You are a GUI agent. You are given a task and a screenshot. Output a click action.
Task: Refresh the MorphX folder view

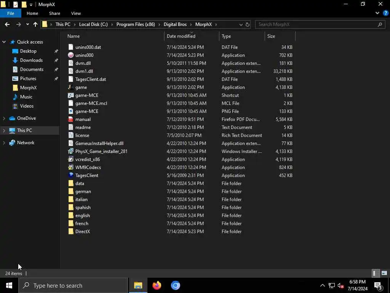coord(248,24)
